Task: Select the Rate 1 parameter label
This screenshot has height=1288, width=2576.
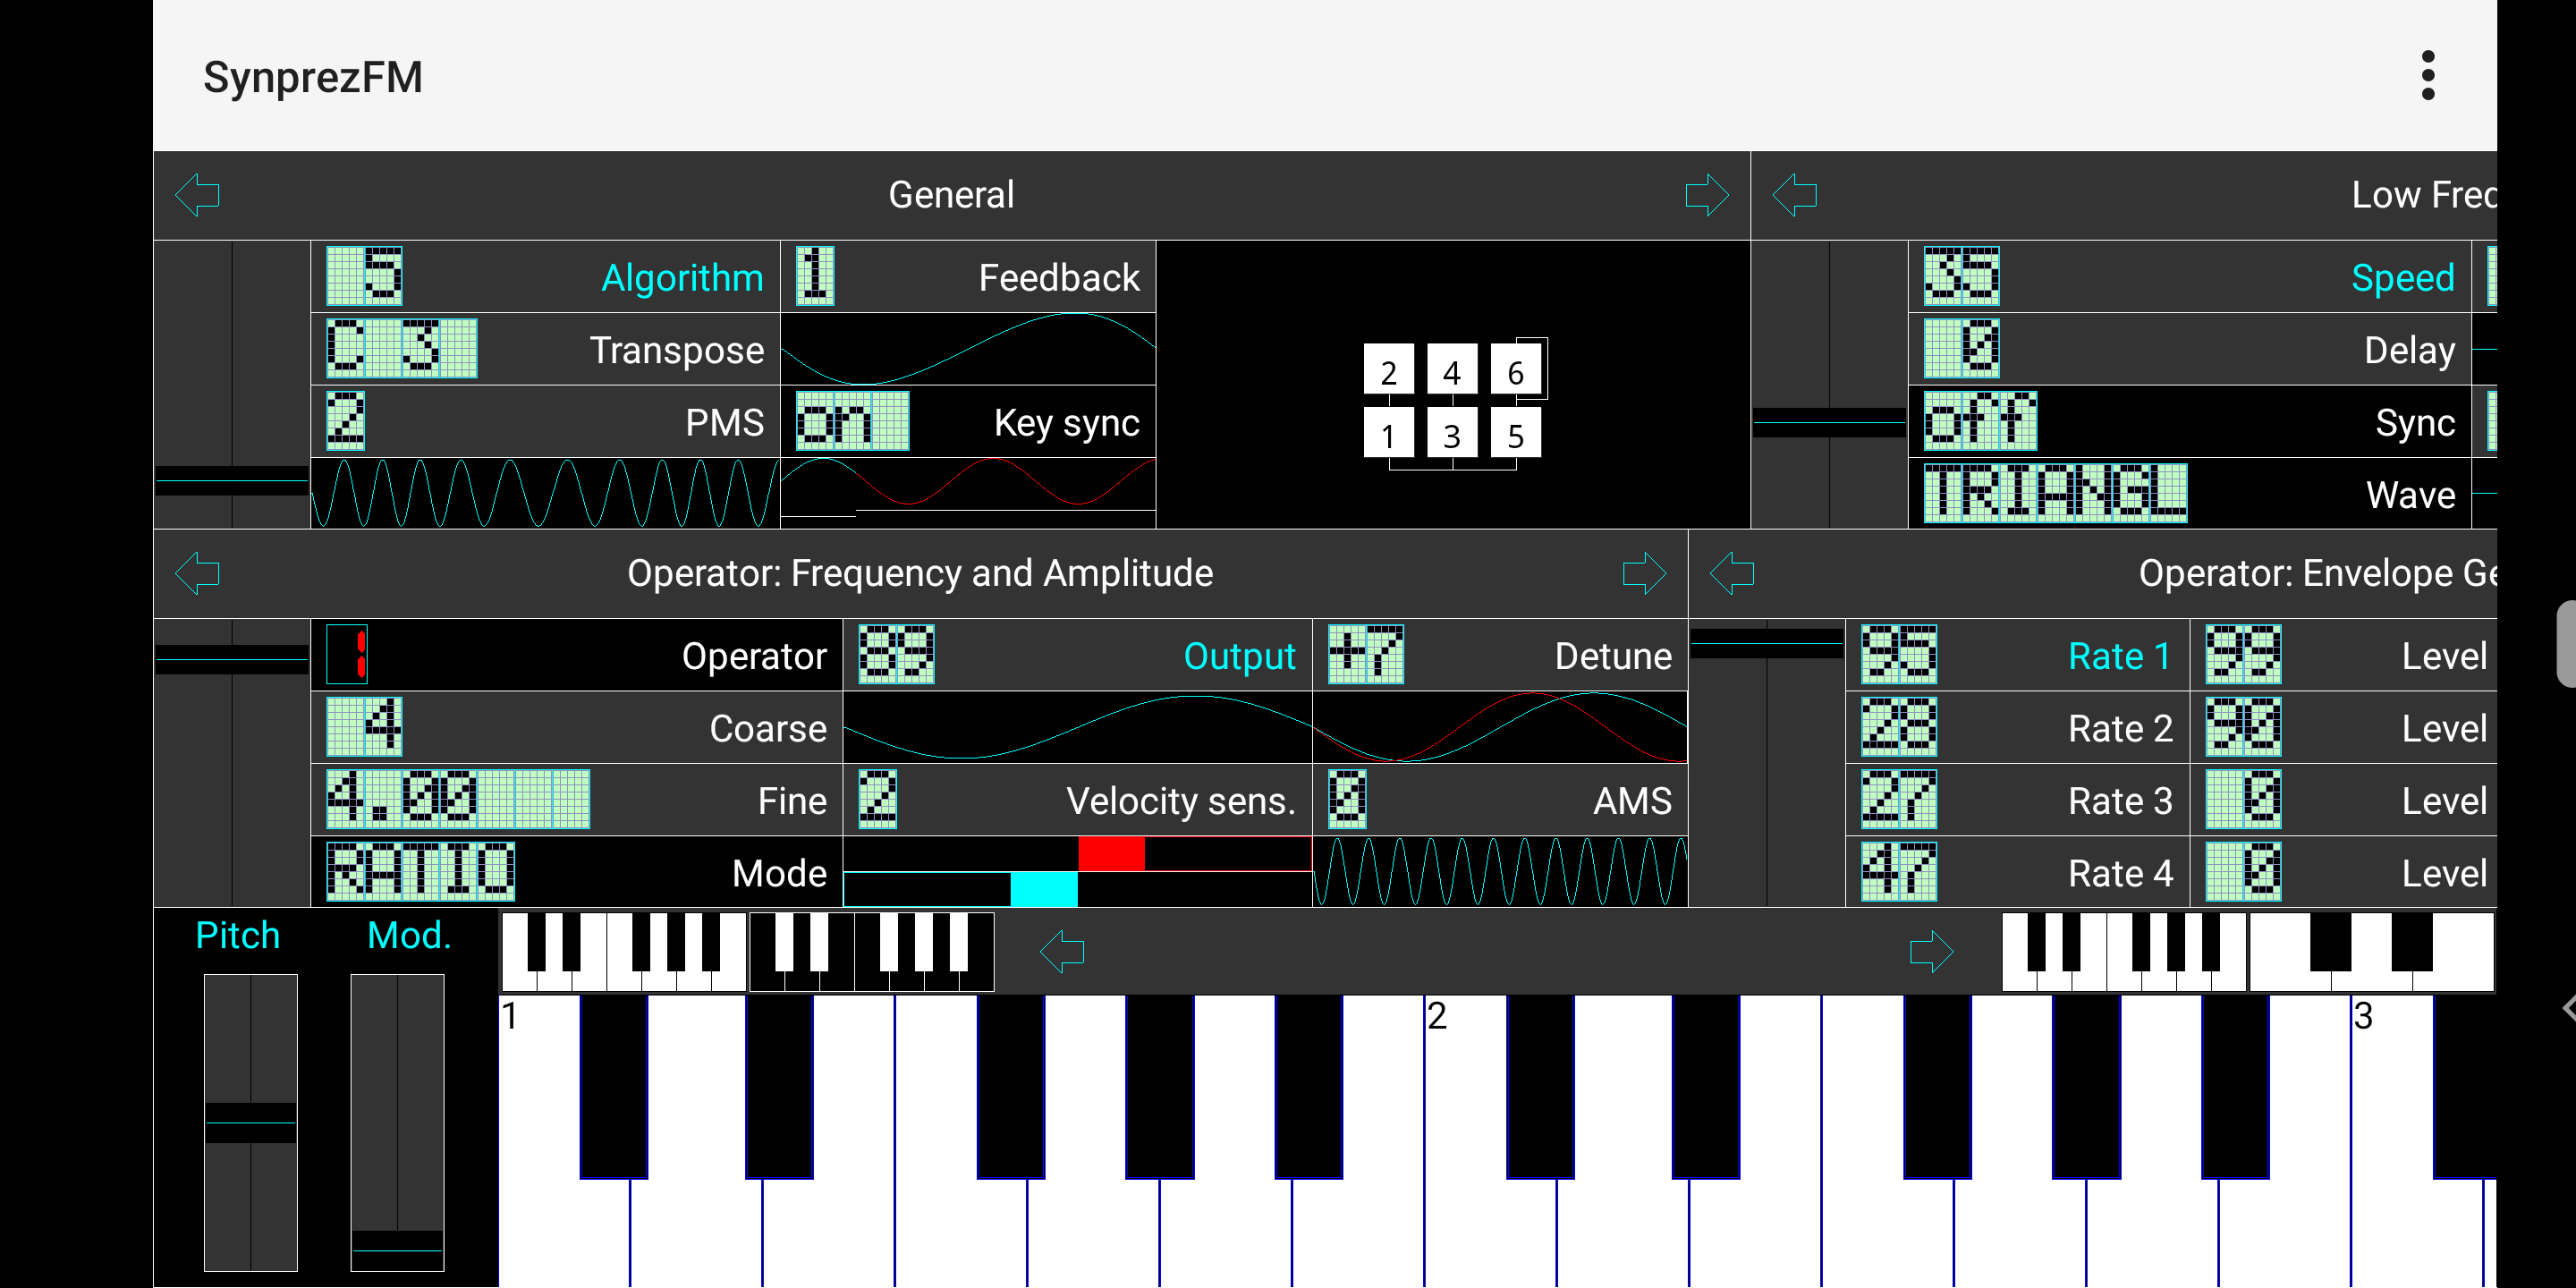Action: 2118,656
